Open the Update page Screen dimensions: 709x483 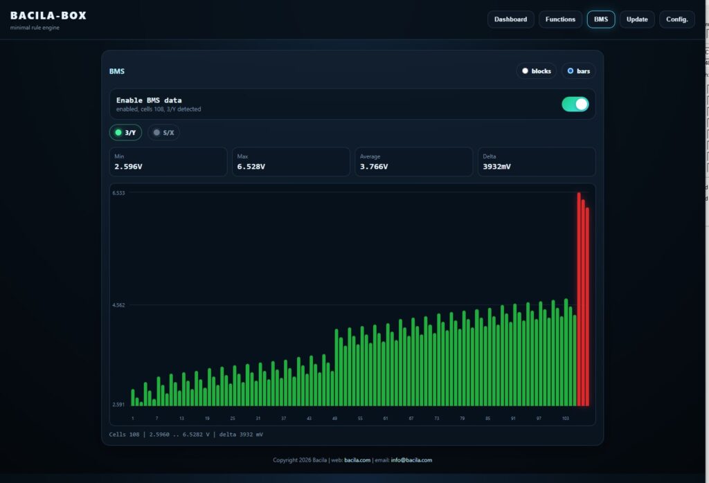pyautogui.click(x=637, y=19)
